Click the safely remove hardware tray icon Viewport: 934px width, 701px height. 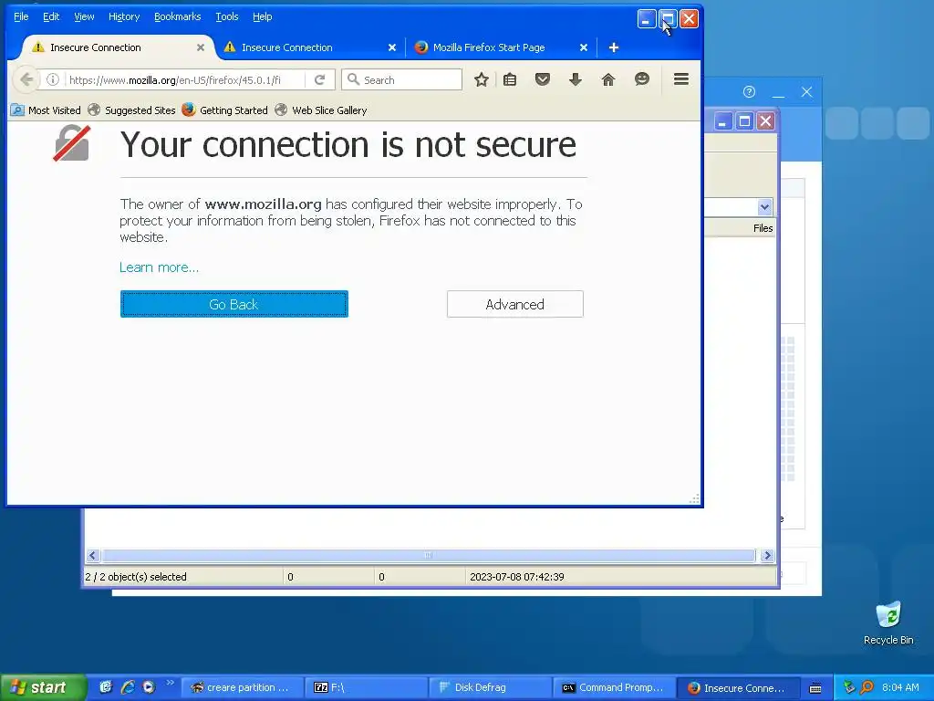coord(849,688)
